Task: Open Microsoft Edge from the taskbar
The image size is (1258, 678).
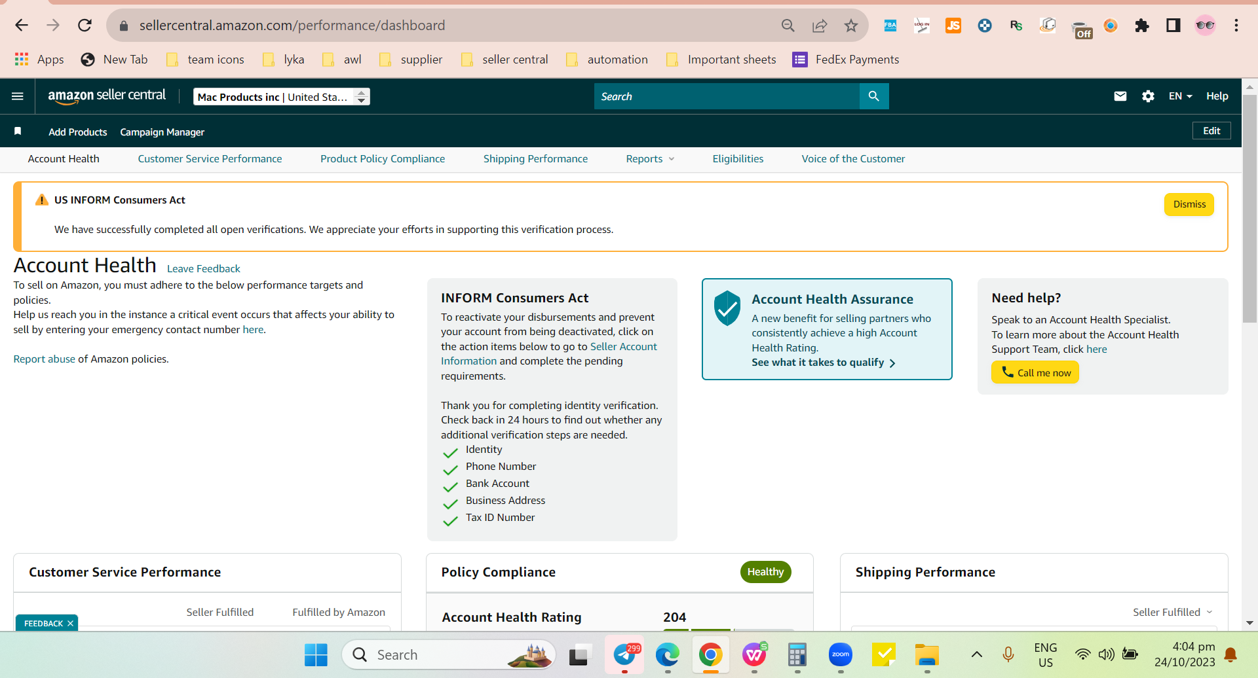Action: pyautogui.click(x=668, y=654)
